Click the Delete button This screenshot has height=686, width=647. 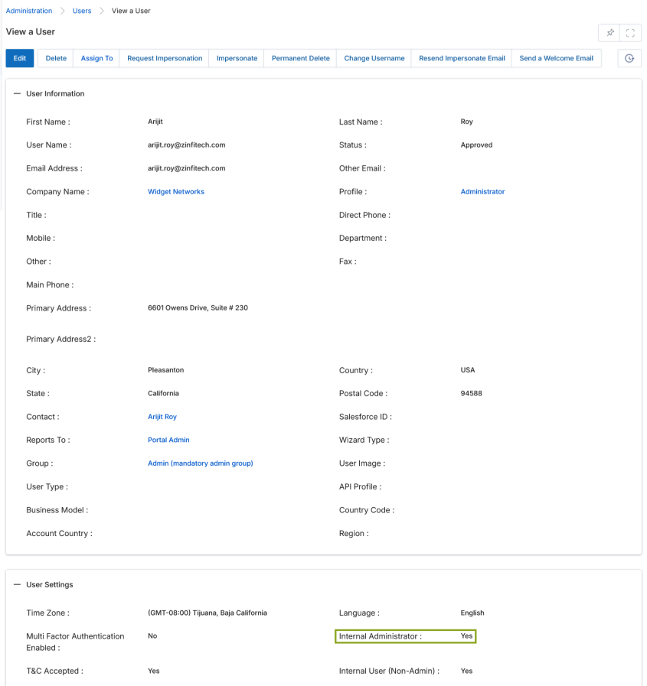56,58
